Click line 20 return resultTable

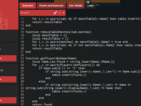47,48
